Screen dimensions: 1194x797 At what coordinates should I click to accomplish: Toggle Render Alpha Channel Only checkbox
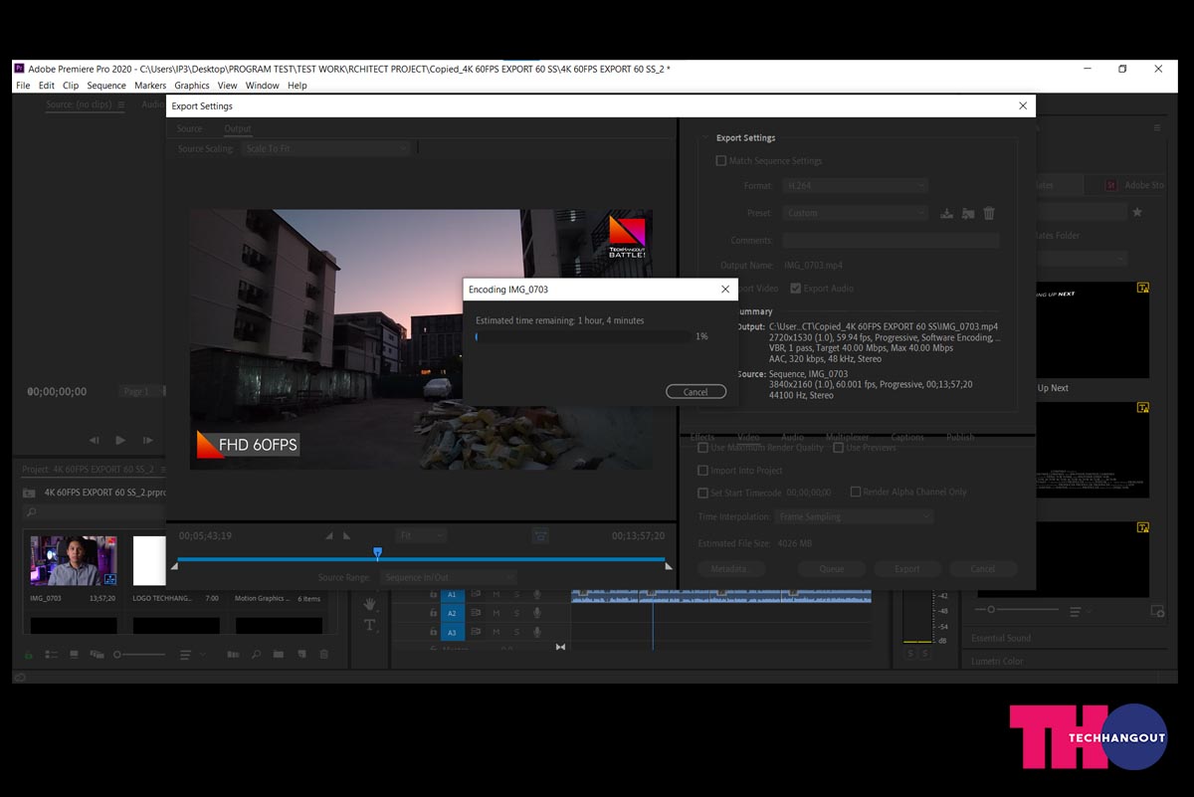coord(856,492)
